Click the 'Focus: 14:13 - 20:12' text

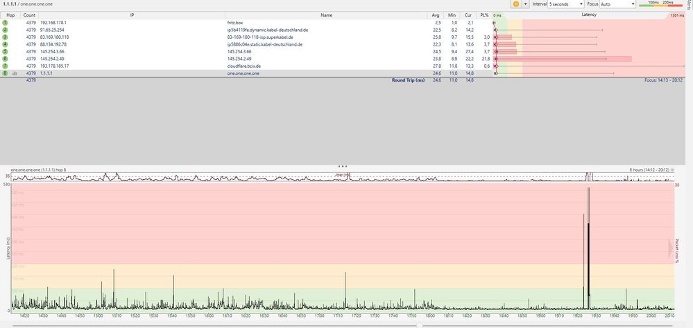coord(663,80)
